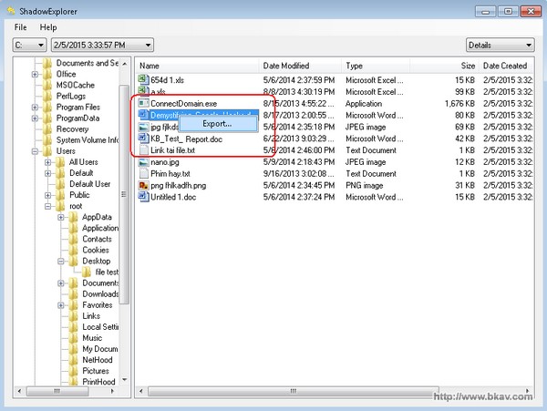Select the a.xls file row

(335, 92)
